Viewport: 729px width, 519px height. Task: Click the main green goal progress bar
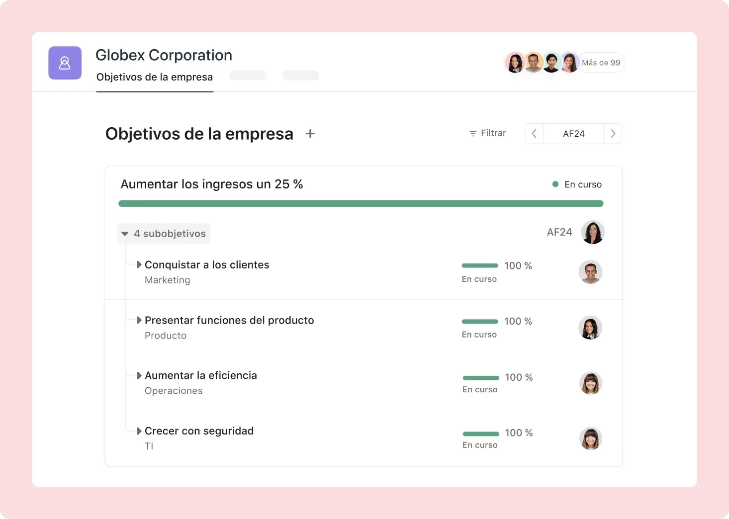click(361, 203)
